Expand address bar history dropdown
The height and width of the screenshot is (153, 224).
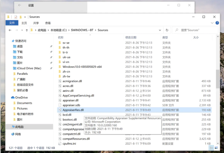pos(160,30)
